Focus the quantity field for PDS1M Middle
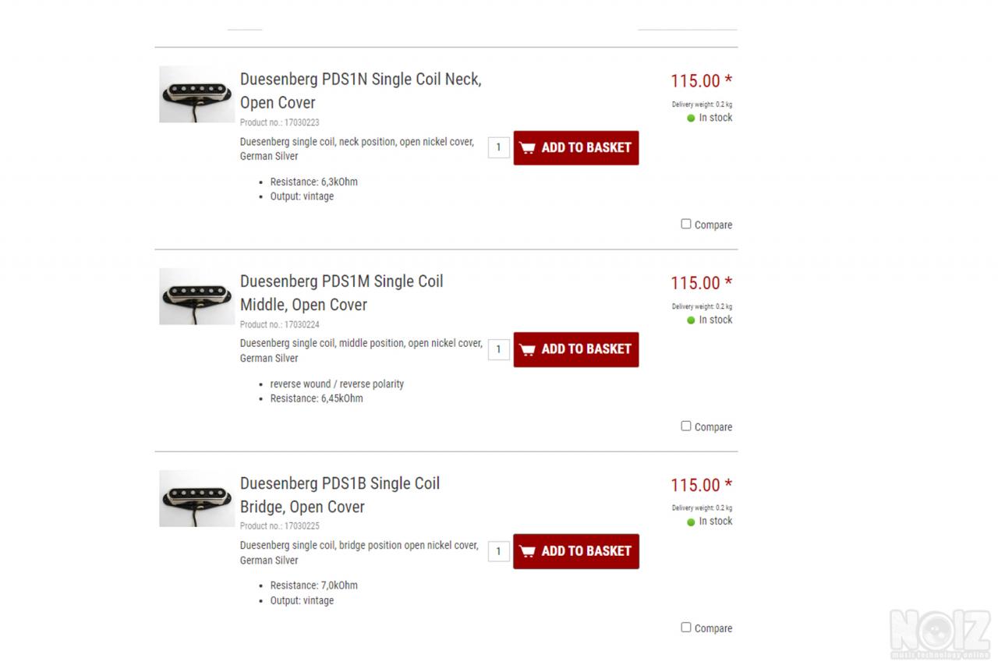The height and width of the screenshot is (665, 998). (498, 349)
